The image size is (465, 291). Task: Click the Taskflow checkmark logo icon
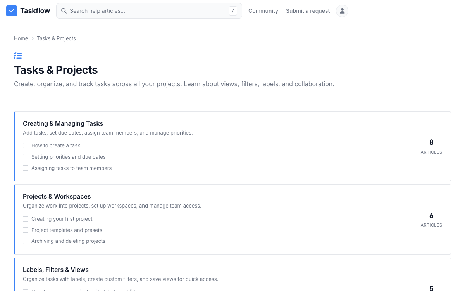(x=12, y=11)
